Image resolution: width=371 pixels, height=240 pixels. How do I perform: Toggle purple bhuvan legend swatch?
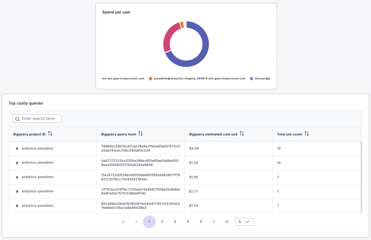[x=252, y=79]
